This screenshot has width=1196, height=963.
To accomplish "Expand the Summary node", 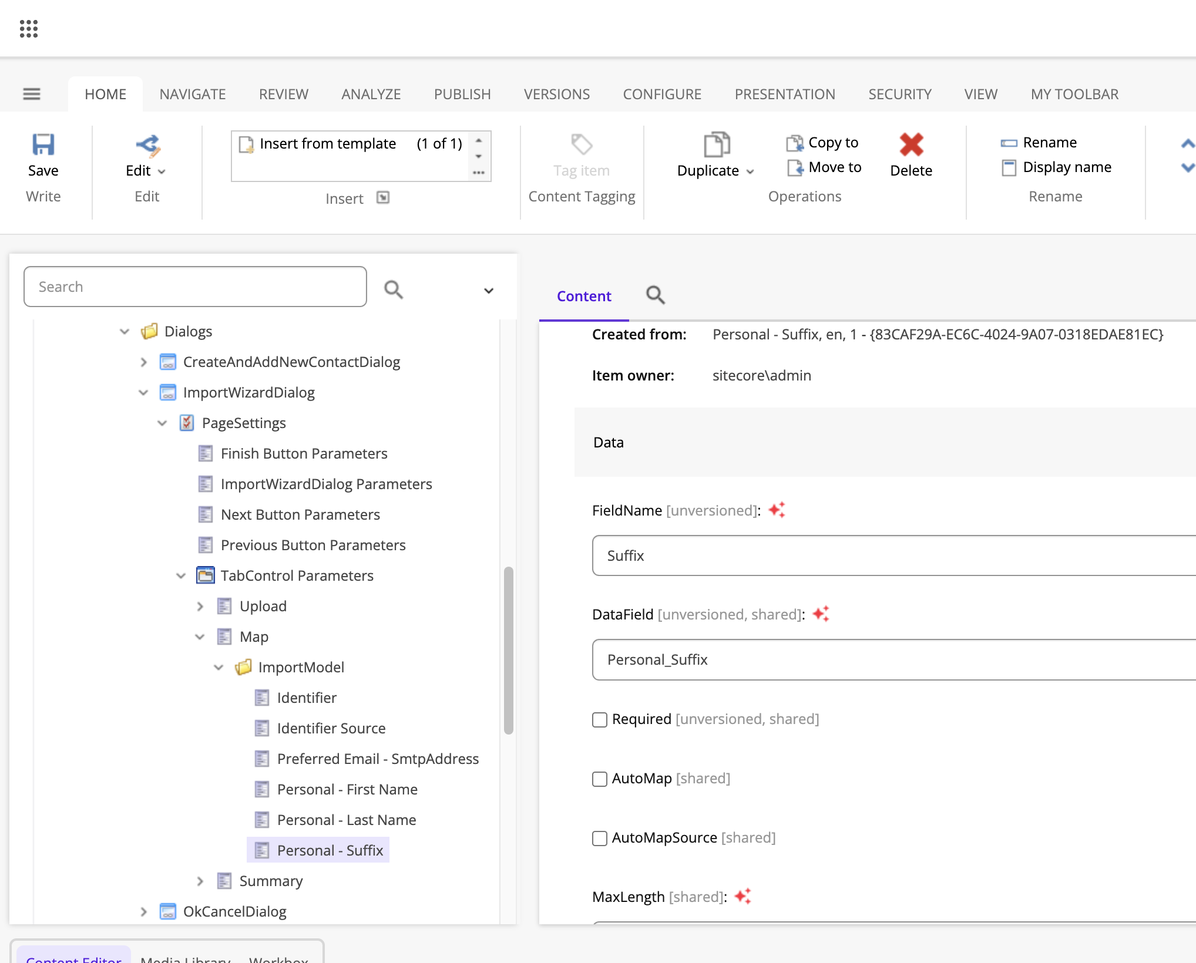I will click(200, 881).
